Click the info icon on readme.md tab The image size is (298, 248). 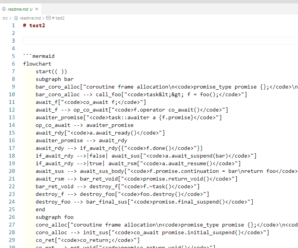click(x=4, y=9)
